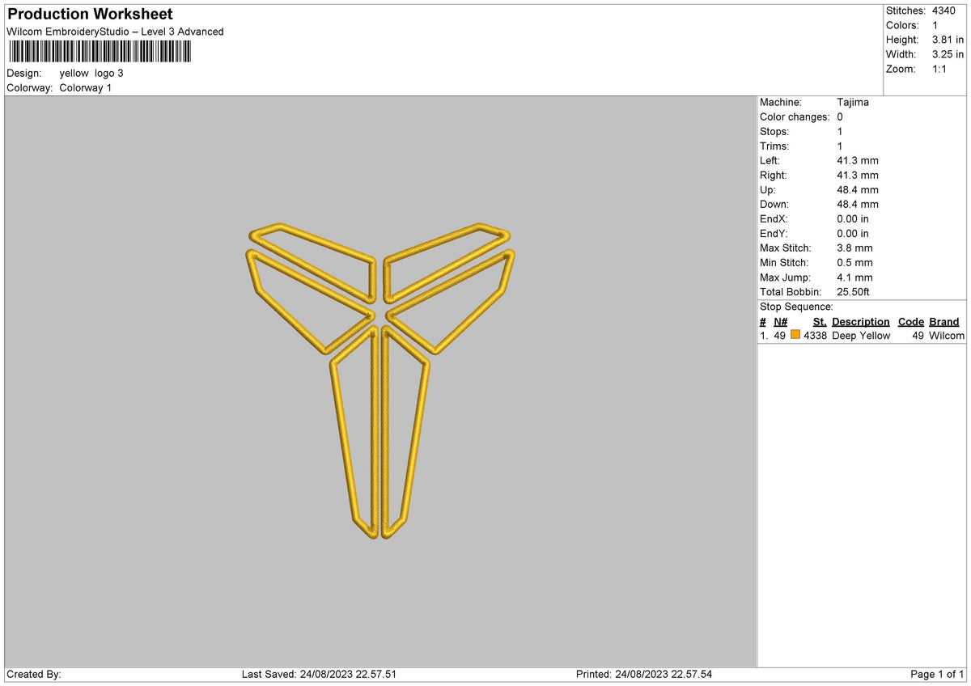
Task: Click the Up value 48.4 mm
Action: (858, 190)
